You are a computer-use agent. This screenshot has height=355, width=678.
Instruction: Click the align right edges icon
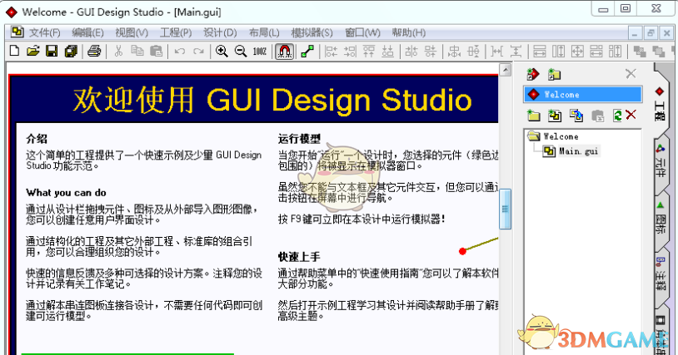coord(350,52)
